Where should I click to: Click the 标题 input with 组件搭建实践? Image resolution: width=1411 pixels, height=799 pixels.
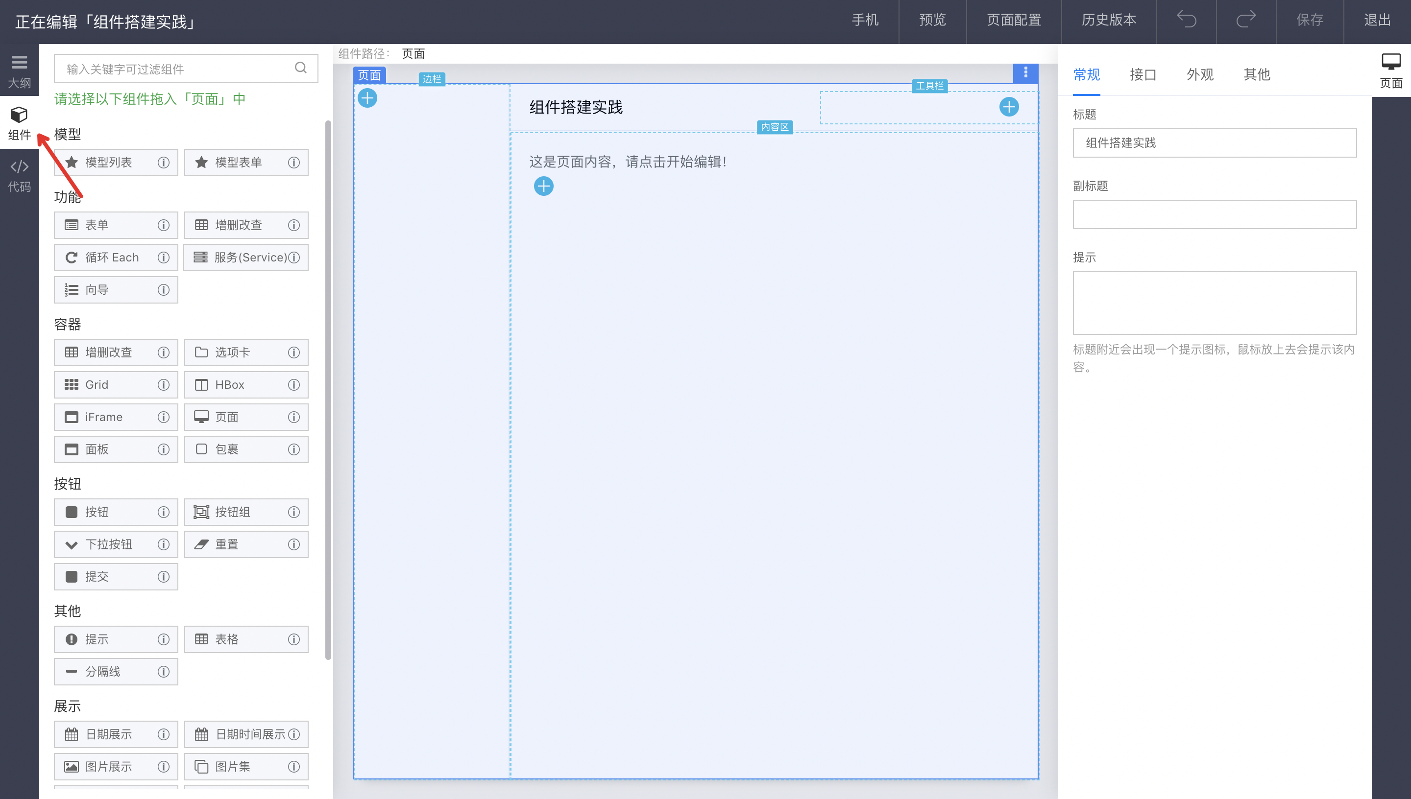pos(1215,142)
